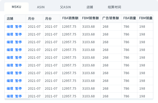The image size is (158, 103).
Task: Select the MSKU tab
Action: 16,7
